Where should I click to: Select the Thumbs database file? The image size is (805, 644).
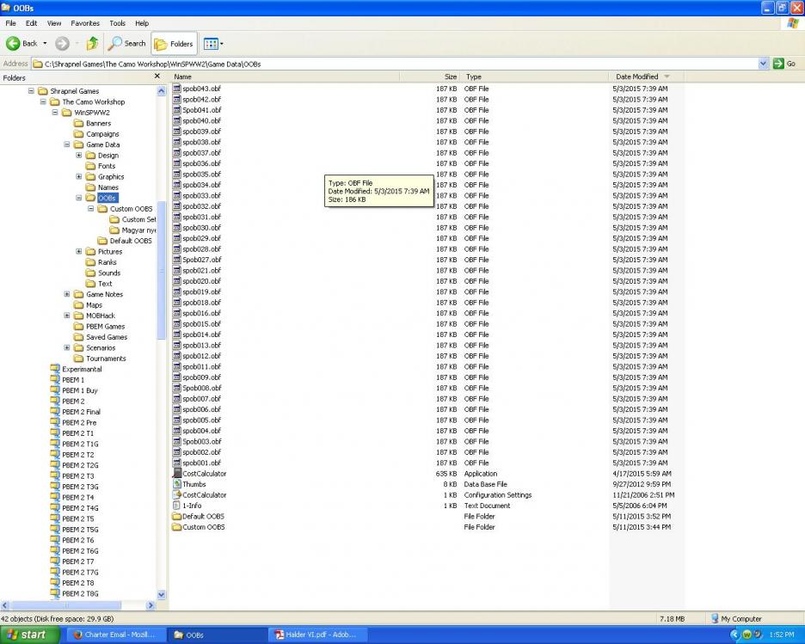coord(194,484)
